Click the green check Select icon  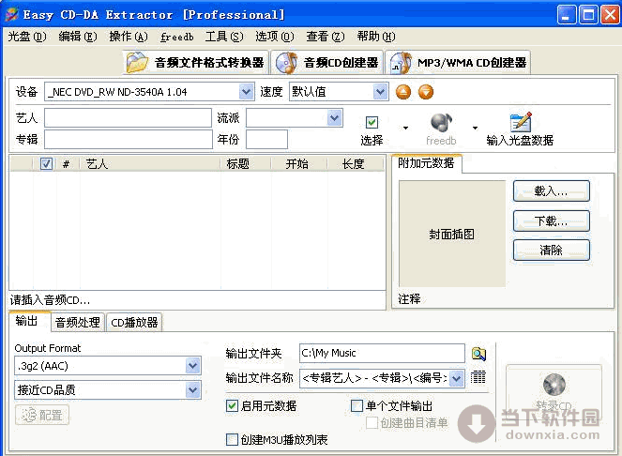[x=372, y=122]
